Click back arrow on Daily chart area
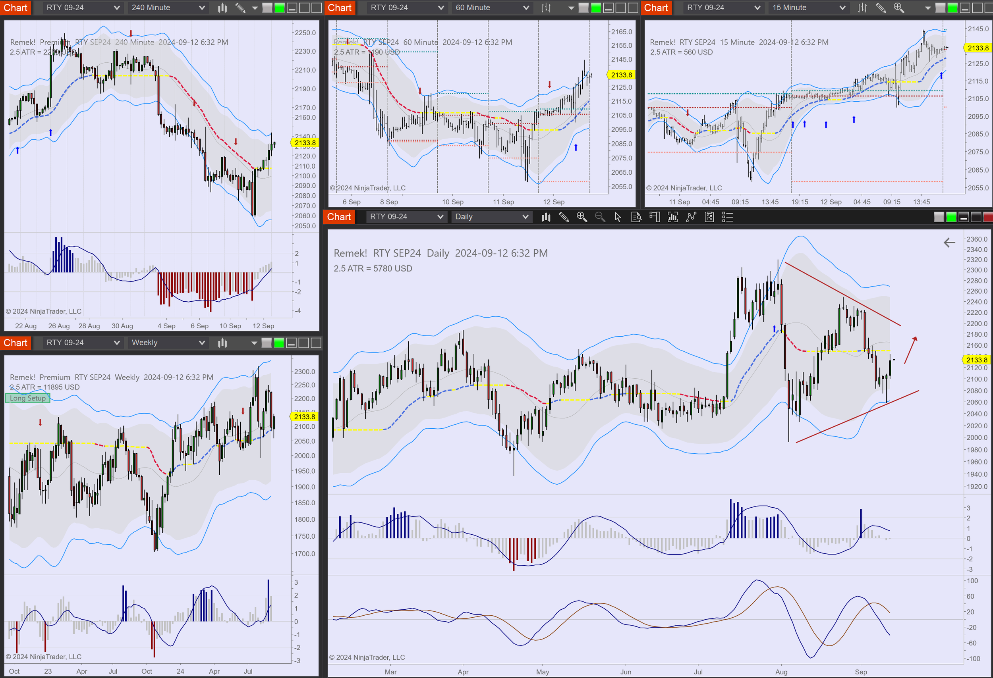993x678 pixels. pos(949,243)
